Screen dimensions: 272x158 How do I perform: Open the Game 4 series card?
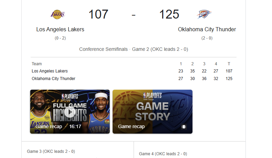tap(190, 150)
